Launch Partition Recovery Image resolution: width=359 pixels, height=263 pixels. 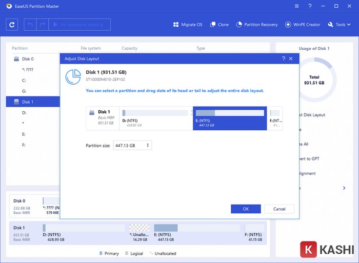256,25
